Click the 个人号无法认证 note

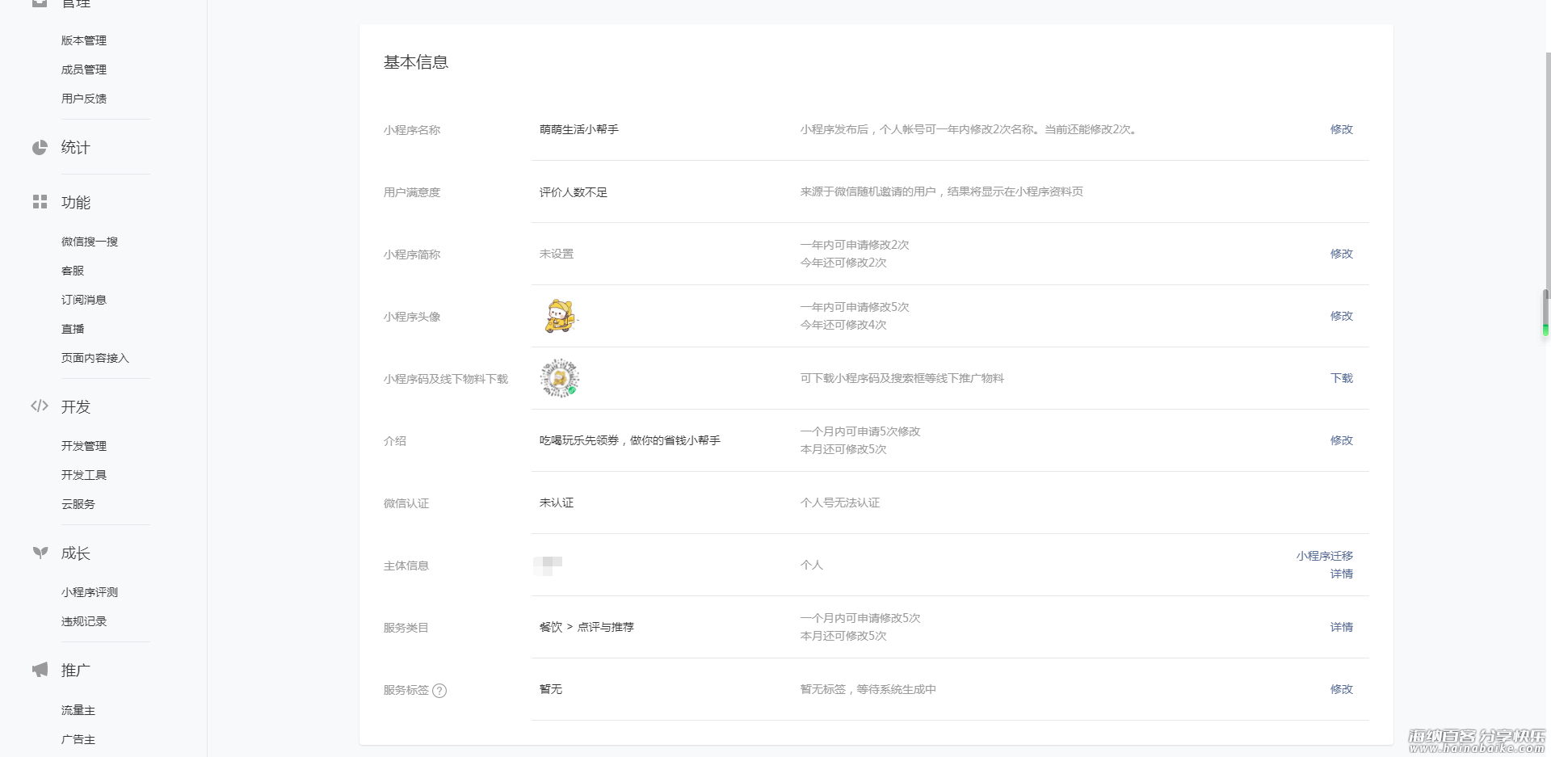click(840, 503)
